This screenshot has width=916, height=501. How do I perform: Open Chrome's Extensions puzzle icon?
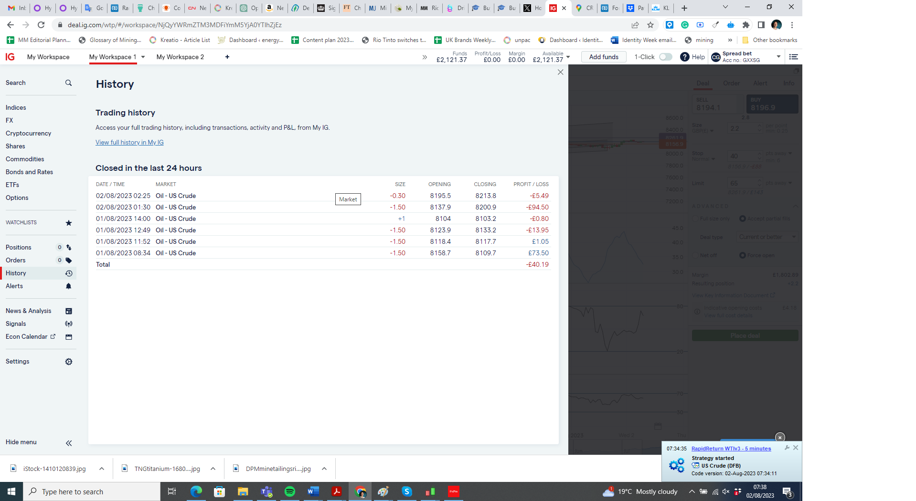click(x=746, y=25)
